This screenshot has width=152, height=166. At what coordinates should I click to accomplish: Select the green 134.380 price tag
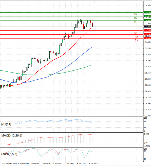tap(147, 20)
